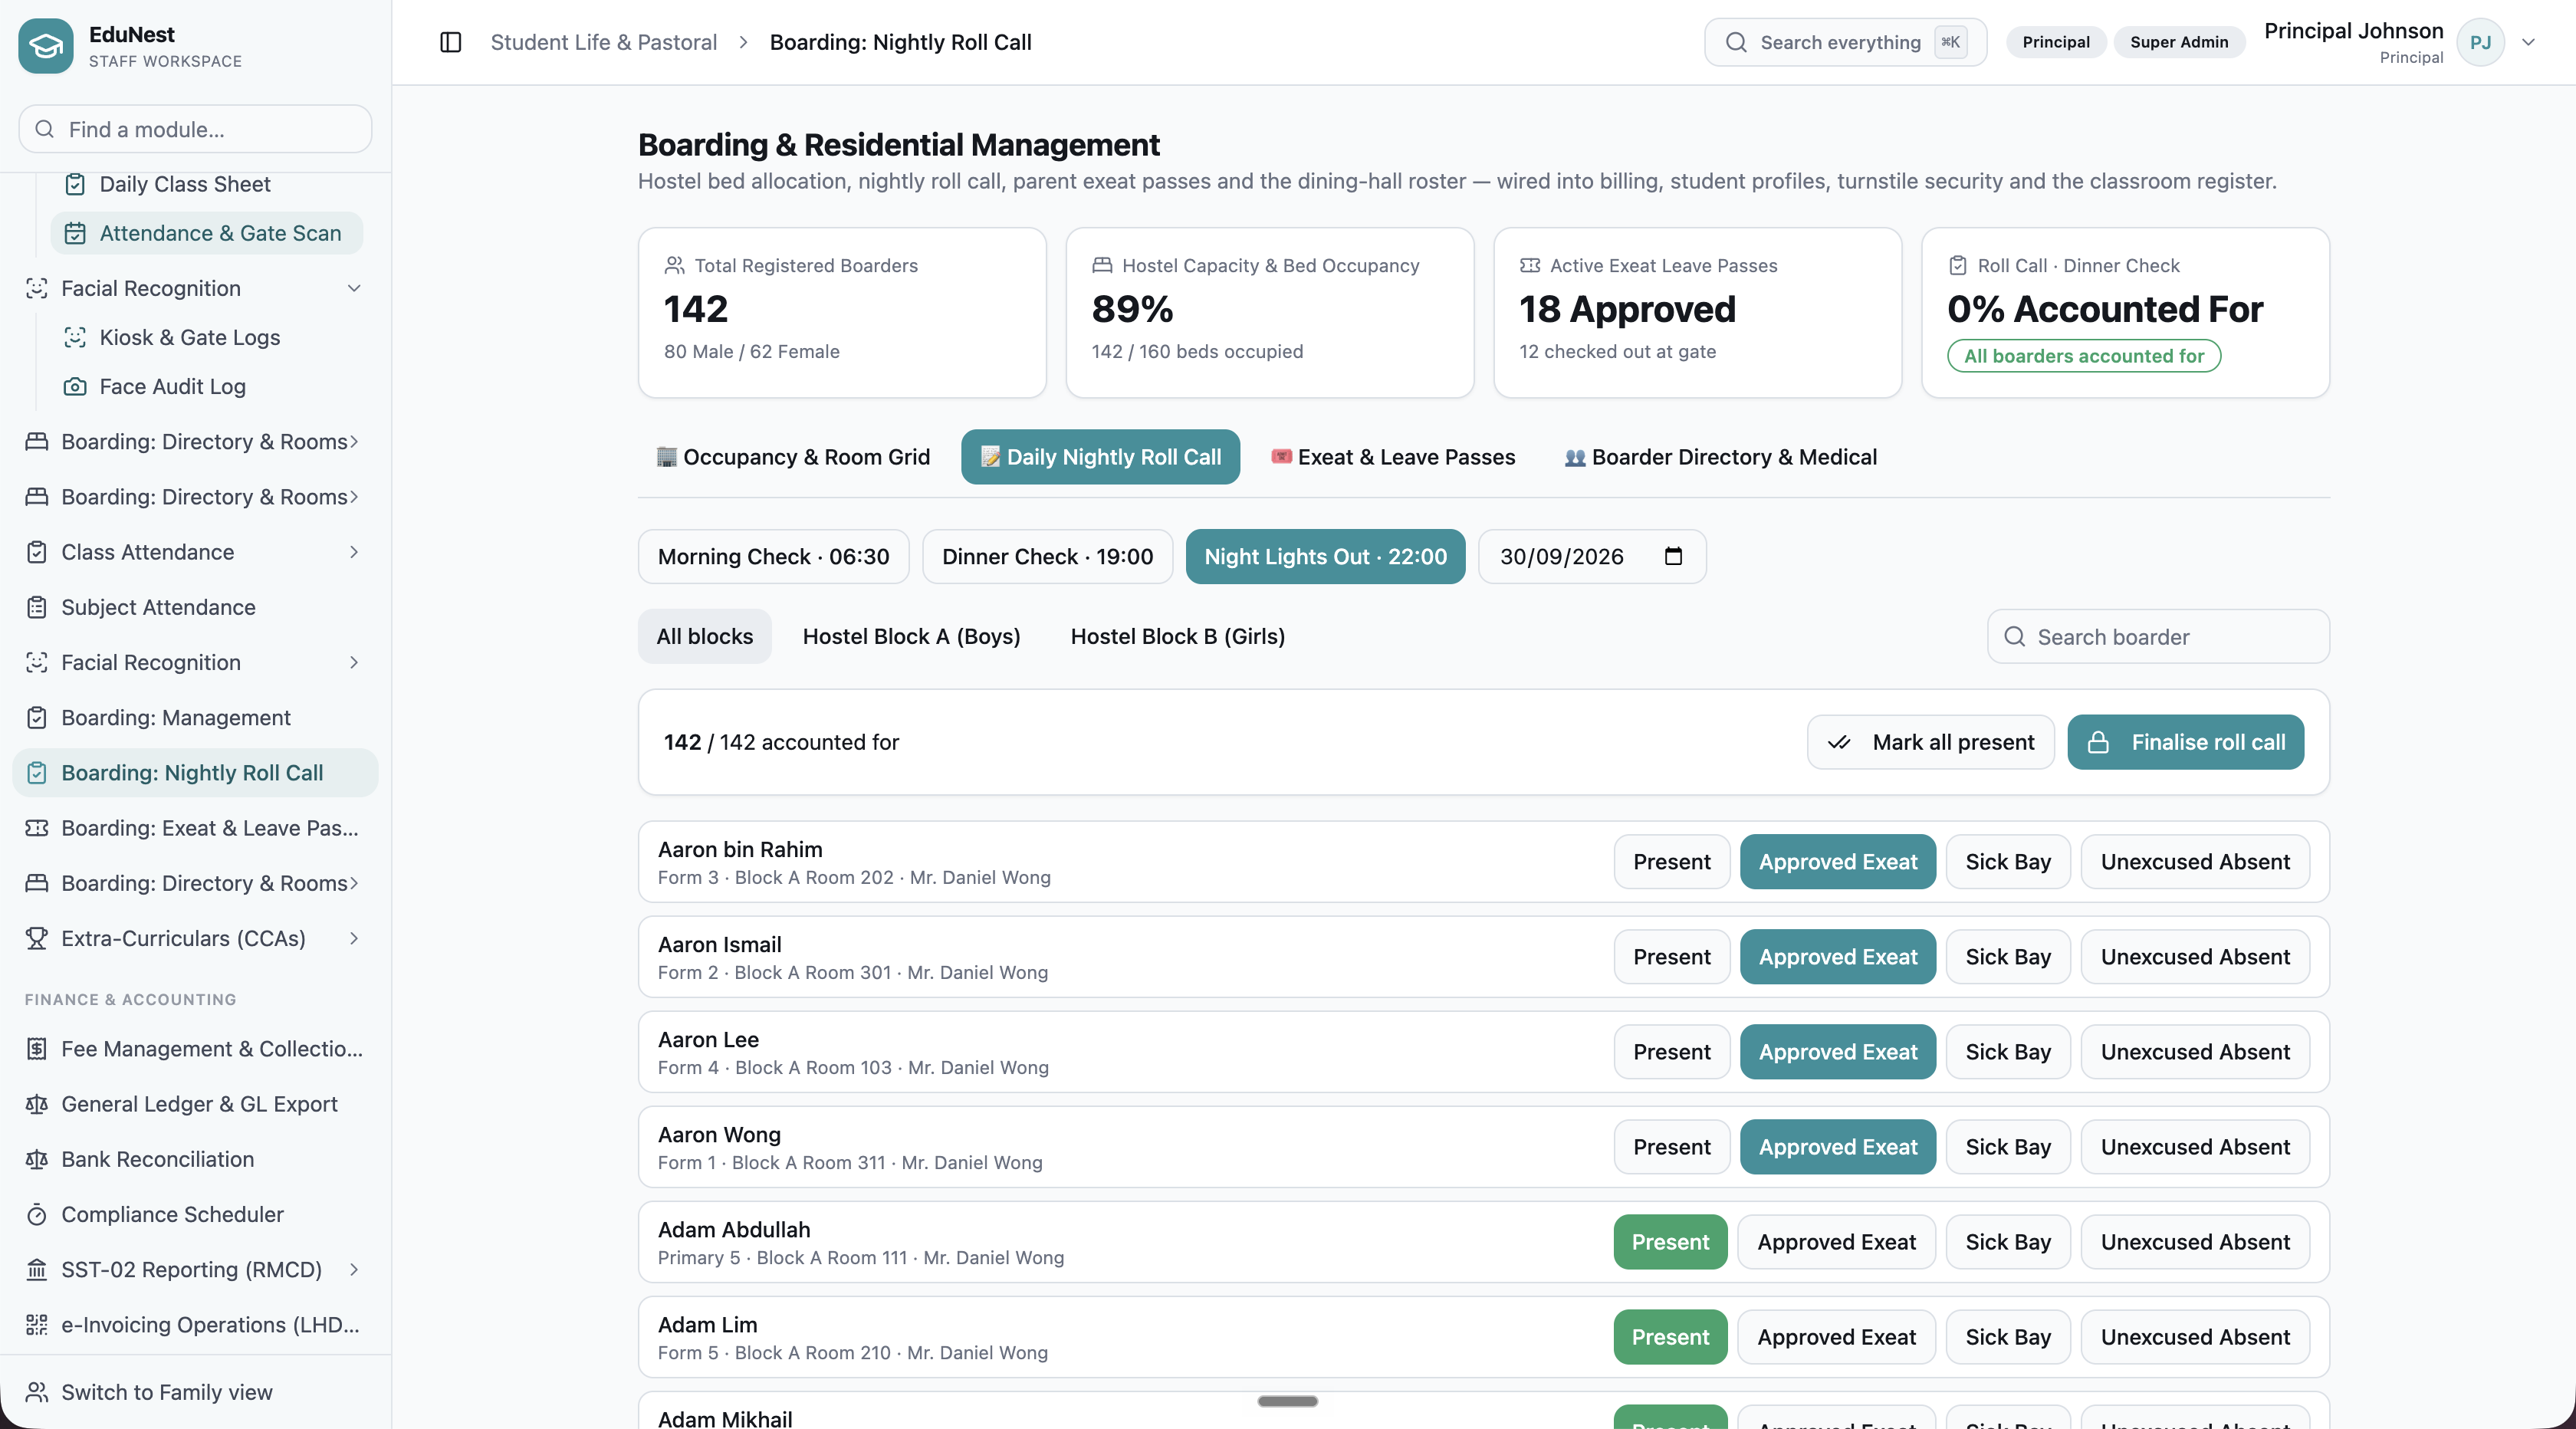This screenshot has width=2576, height=1429.
Task: Click Fee Management receipt icon
Action: 37,1048
